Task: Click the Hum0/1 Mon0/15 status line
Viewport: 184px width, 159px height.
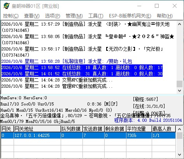Action: point(56,110)
